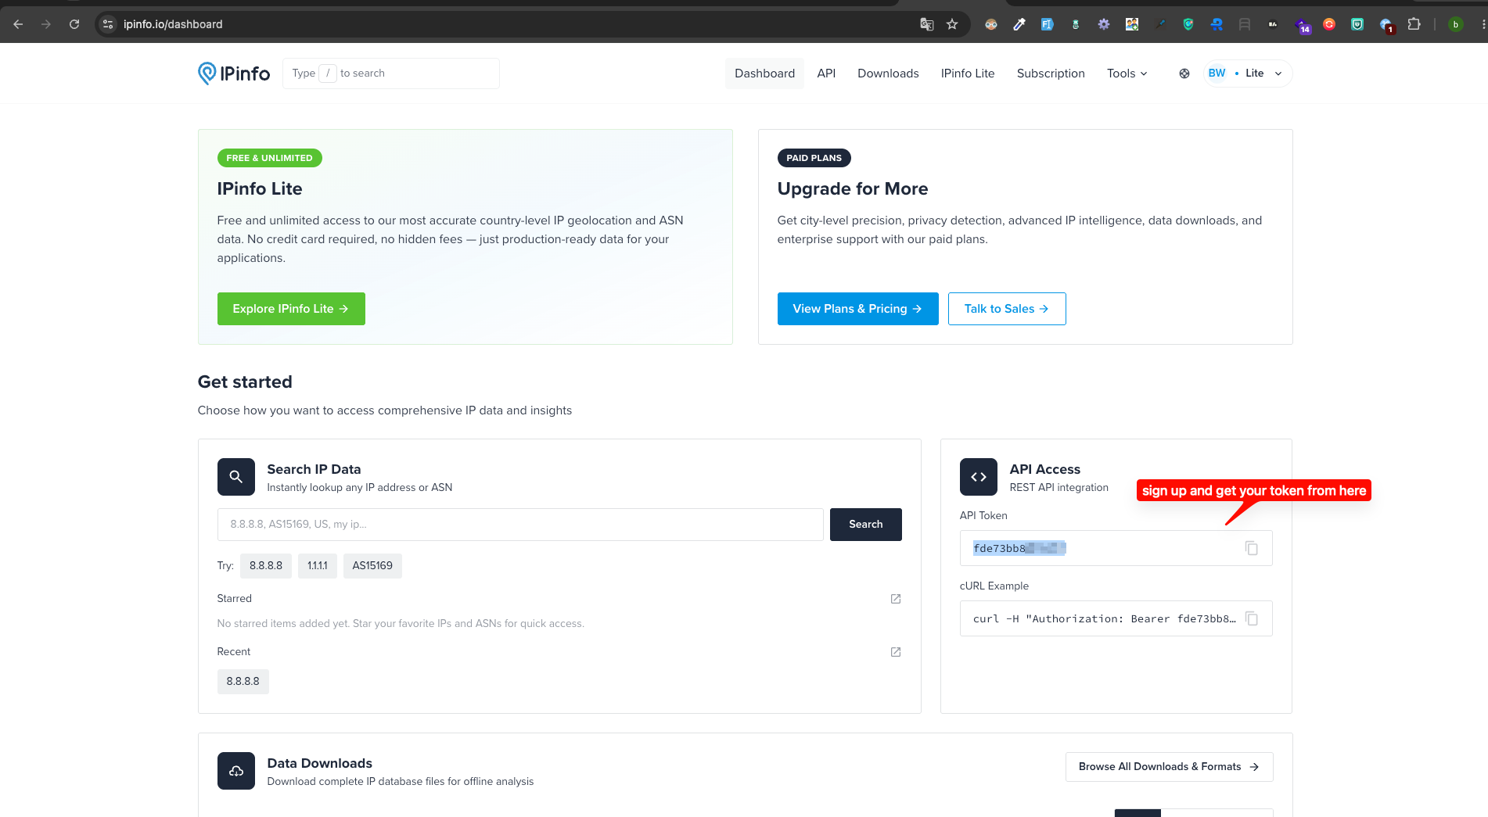The image size is (1488, 817).
Task: Bookmark this page with the star icon
Action: 952,24
